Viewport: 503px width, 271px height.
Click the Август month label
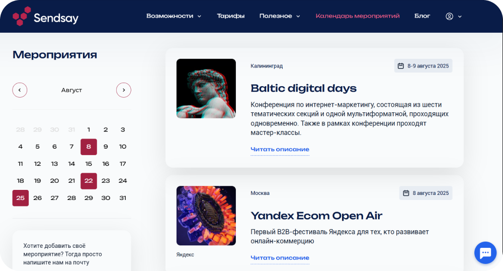click(71, 90)
